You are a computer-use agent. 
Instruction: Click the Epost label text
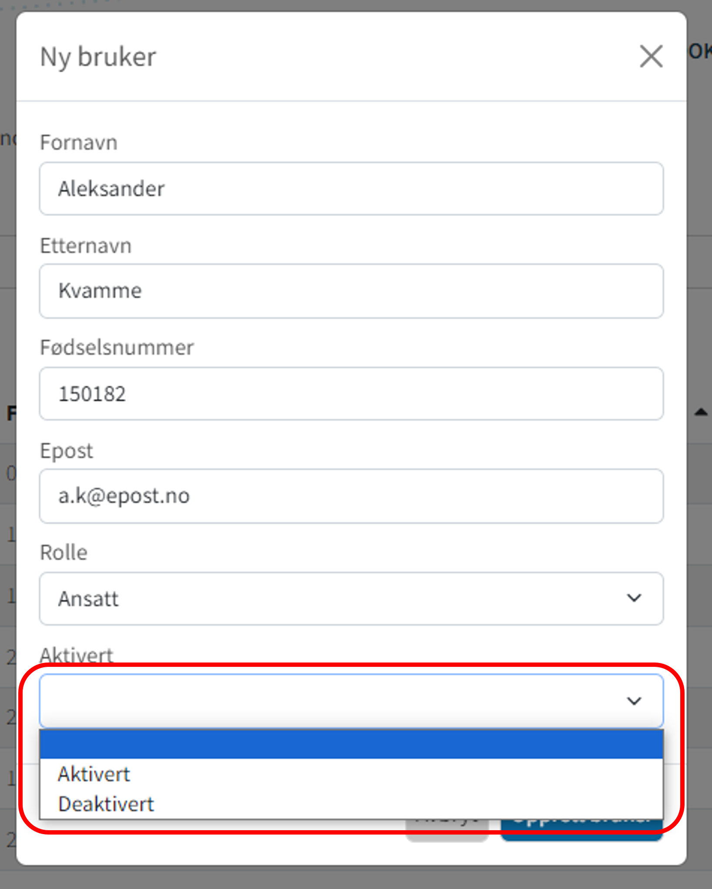point(67,450)
